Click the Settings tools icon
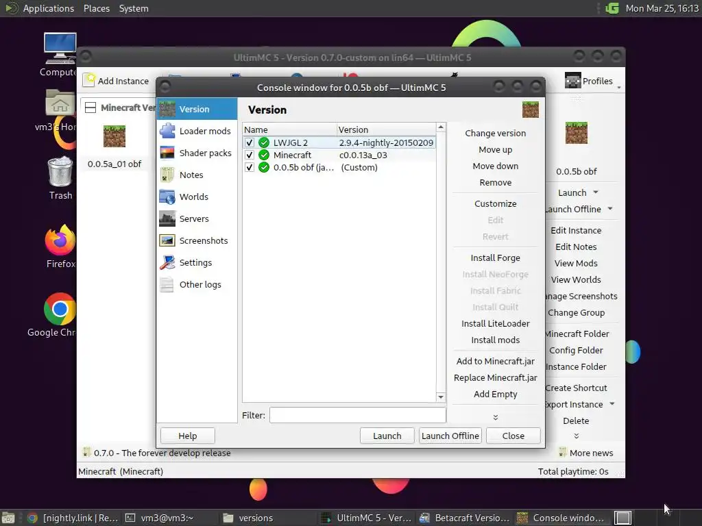Screen dimensions: 702x526 point(167,262)
